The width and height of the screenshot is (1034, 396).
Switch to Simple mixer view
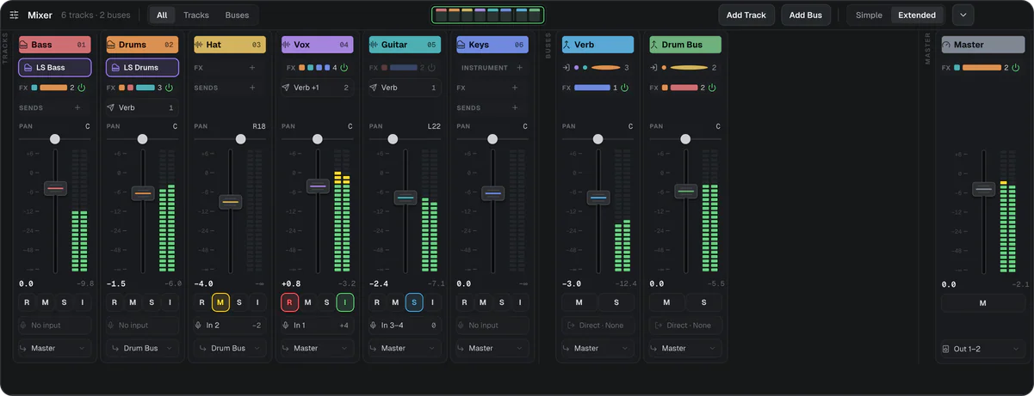point(869,15)
